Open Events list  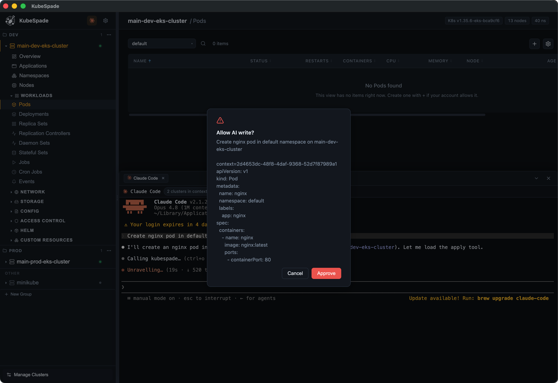coord(27,181)
